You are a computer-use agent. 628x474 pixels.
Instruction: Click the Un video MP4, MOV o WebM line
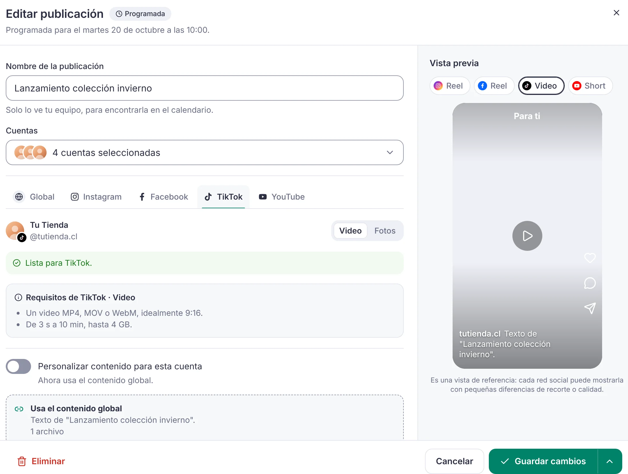(x=114, y=313)
